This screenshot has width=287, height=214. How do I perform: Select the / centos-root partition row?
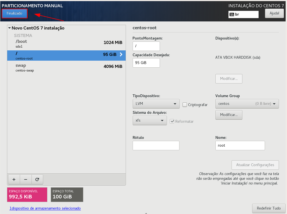click(x=66, y=56)
